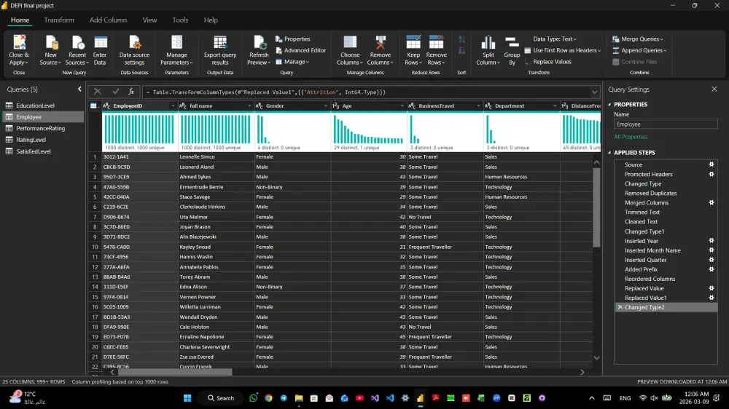
Task: Open query Properties in ribbon
Action: click(x=293, y=39)
